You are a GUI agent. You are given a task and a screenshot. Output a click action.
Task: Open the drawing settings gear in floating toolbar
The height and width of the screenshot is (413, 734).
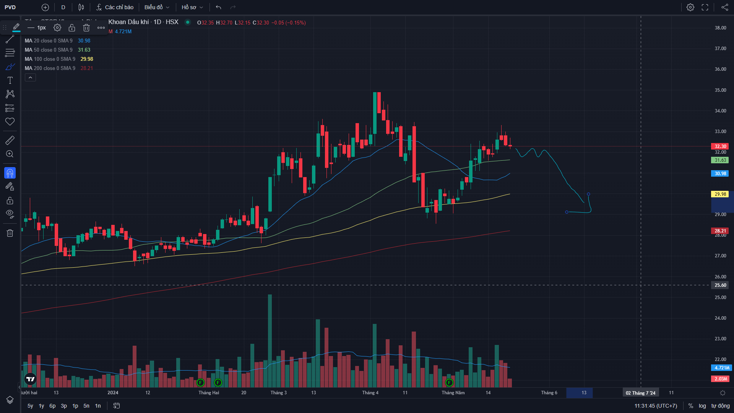[x=57, y=28]
